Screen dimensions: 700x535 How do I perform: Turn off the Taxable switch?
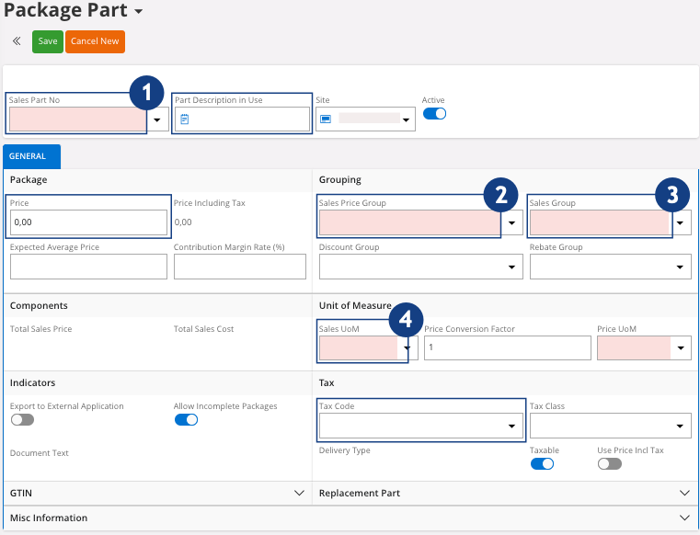[542, 464]
